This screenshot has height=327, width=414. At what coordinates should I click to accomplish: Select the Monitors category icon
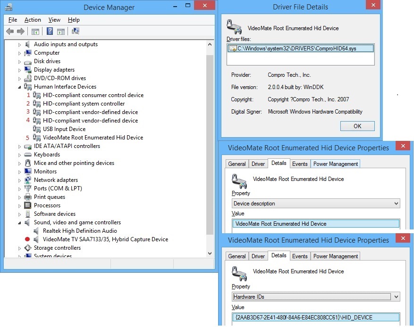click(28, 172)
